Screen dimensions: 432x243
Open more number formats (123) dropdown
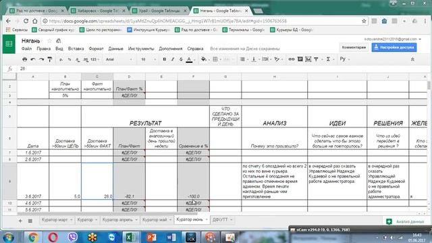tap(95, 59)
